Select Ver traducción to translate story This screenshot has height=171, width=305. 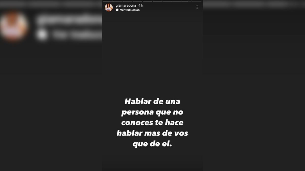click(130, 10)
